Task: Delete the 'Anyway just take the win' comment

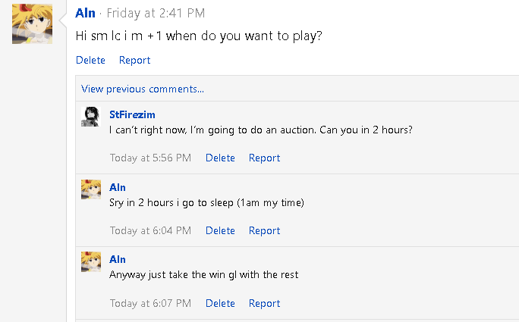Action: pyautogui.click(x=220, y=303)
